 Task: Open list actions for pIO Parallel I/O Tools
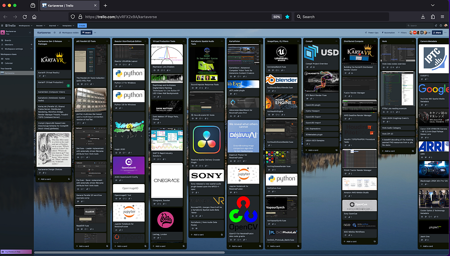[x=107, y=41]
